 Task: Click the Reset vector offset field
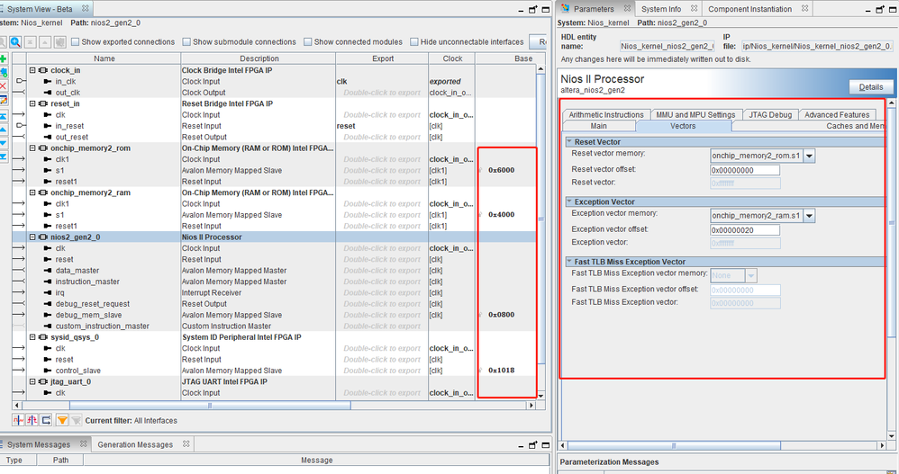(x=745, y=170)
